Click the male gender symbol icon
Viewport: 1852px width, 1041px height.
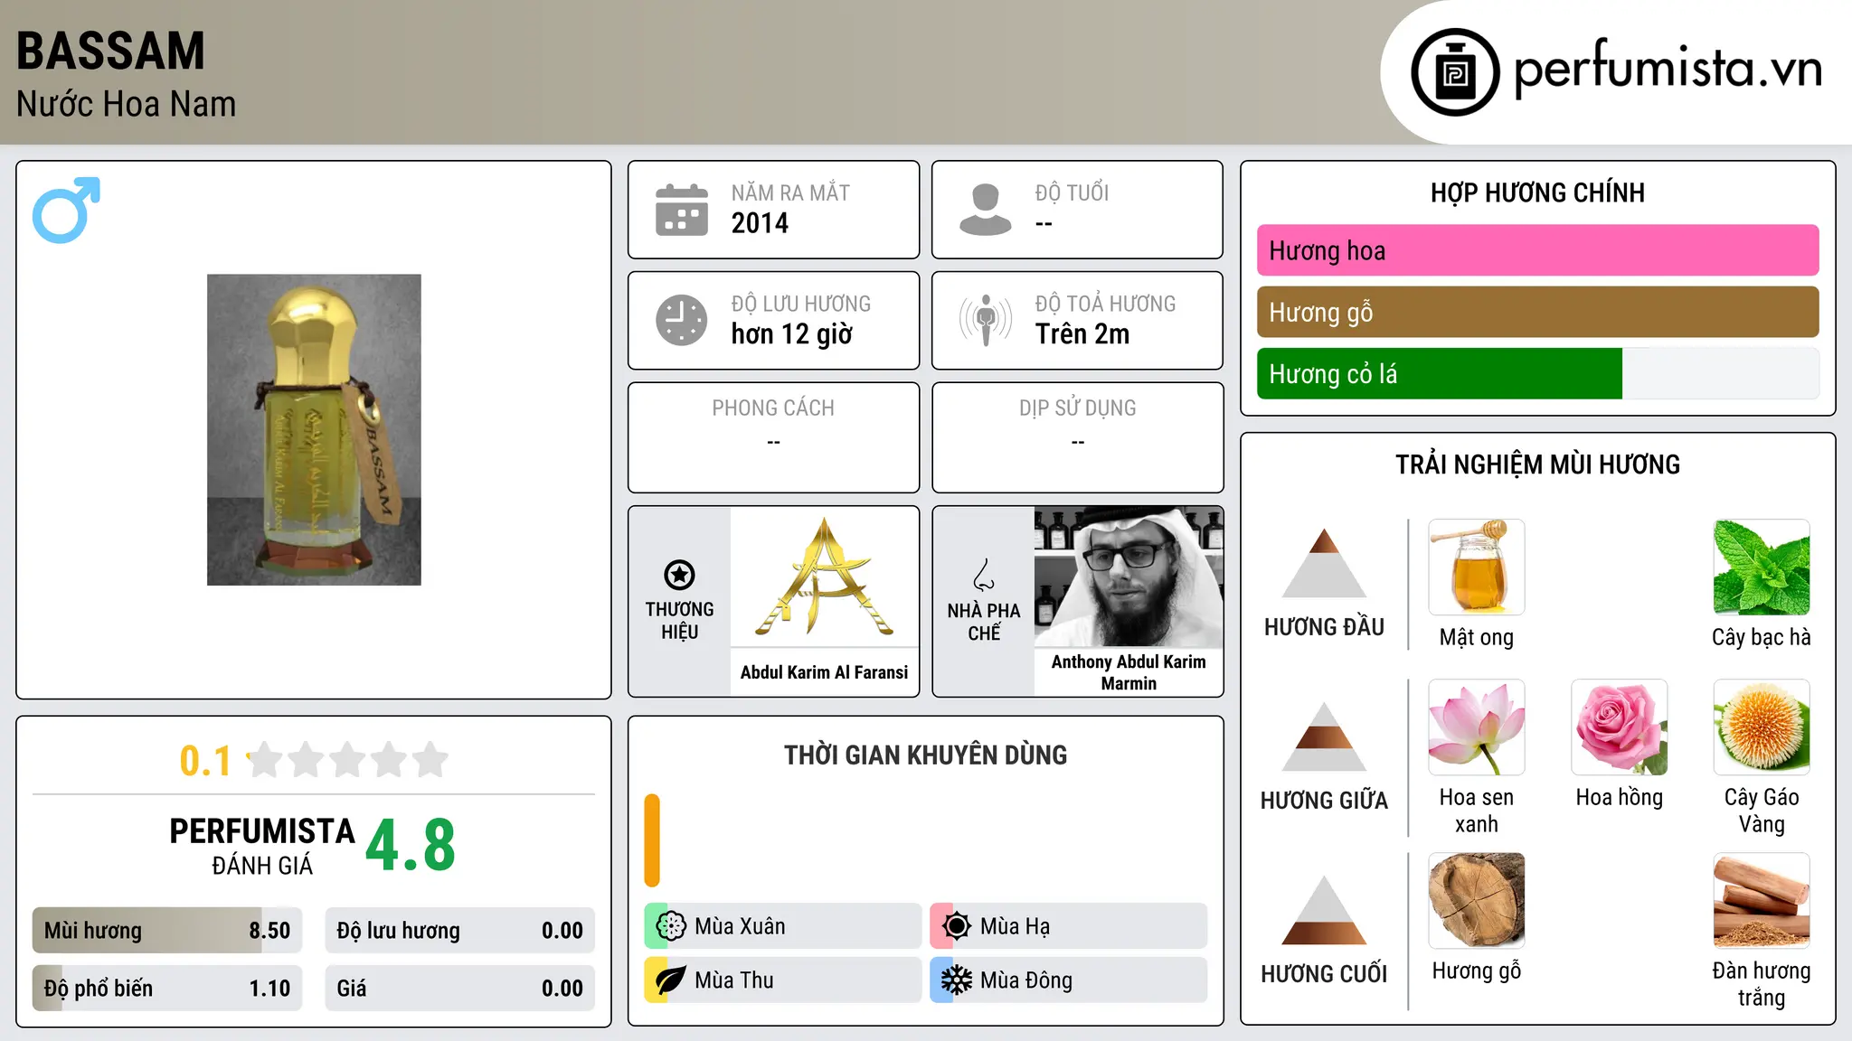(x=66, y=210)
